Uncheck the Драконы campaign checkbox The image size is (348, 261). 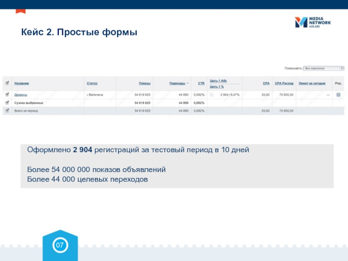tap(7, 94)
